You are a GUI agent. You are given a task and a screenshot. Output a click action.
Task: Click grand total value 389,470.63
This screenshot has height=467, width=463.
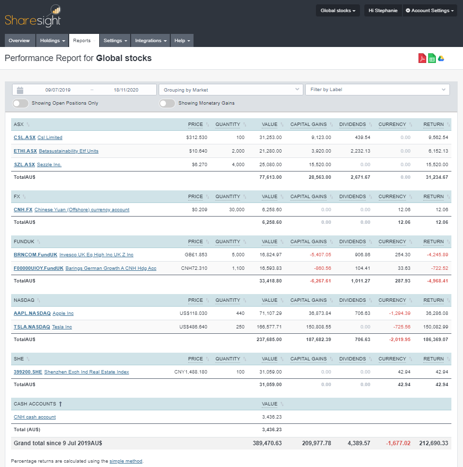point(267,443)
